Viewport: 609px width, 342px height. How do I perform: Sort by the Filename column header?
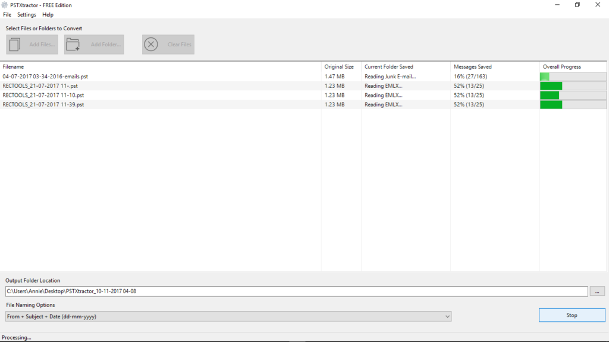161,66
